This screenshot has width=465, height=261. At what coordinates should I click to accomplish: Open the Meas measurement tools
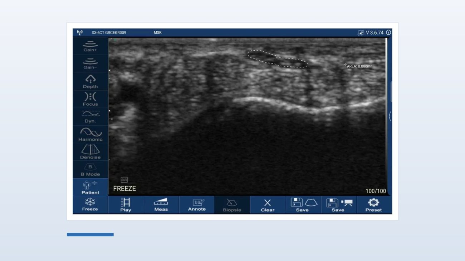coord(161,205)
